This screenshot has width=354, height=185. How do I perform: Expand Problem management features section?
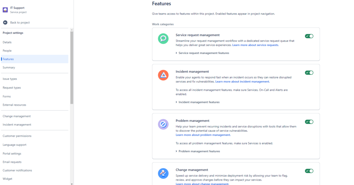point(198,151)
